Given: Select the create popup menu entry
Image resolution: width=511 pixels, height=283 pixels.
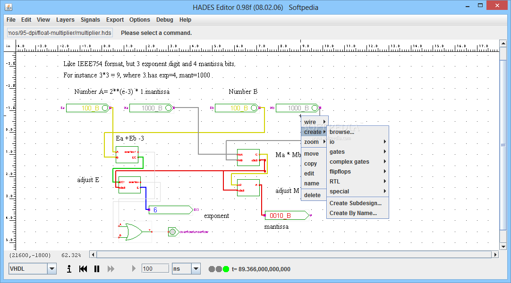Looking at the screenshot, I should [x=314, y=132].
